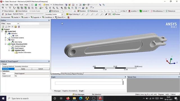Click the Reset explode view icon
This screenshot has height=101, width=180.
[8, 14]
